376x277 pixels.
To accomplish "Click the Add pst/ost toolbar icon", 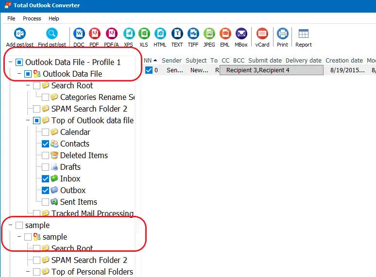I will click(20, 34).
